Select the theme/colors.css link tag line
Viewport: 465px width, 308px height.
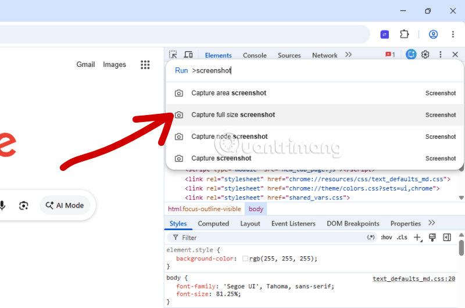click(x=312, y=188)
